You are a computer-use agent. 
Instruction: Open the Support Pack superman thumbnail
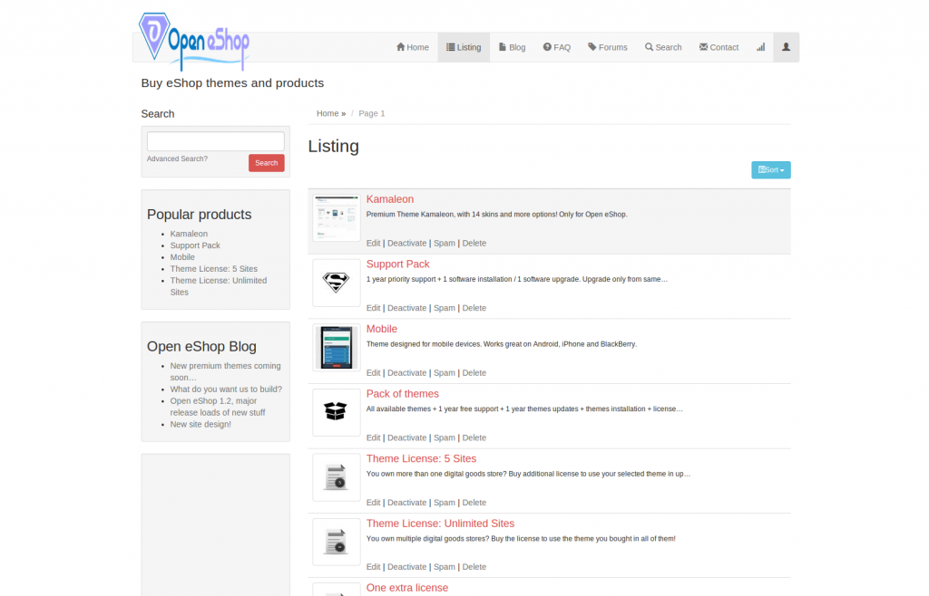pos(337,283)
